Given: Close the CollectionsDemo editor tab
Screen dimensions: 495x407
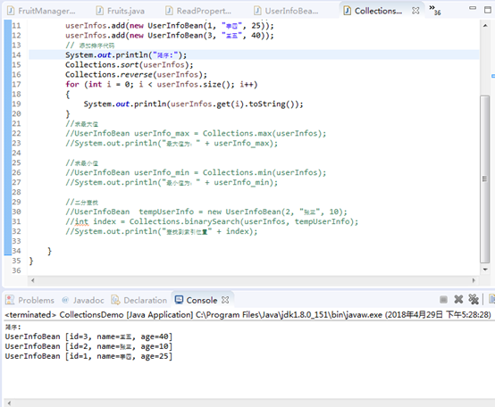Looking at the screenshot, I should pyautogui.click(x=415, y=11).
